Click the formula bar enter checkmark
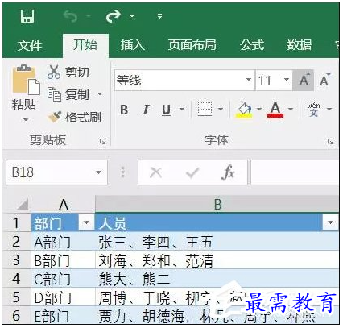Screen dimensions: 343x328 pyautogui.click(x=192, y=172)
